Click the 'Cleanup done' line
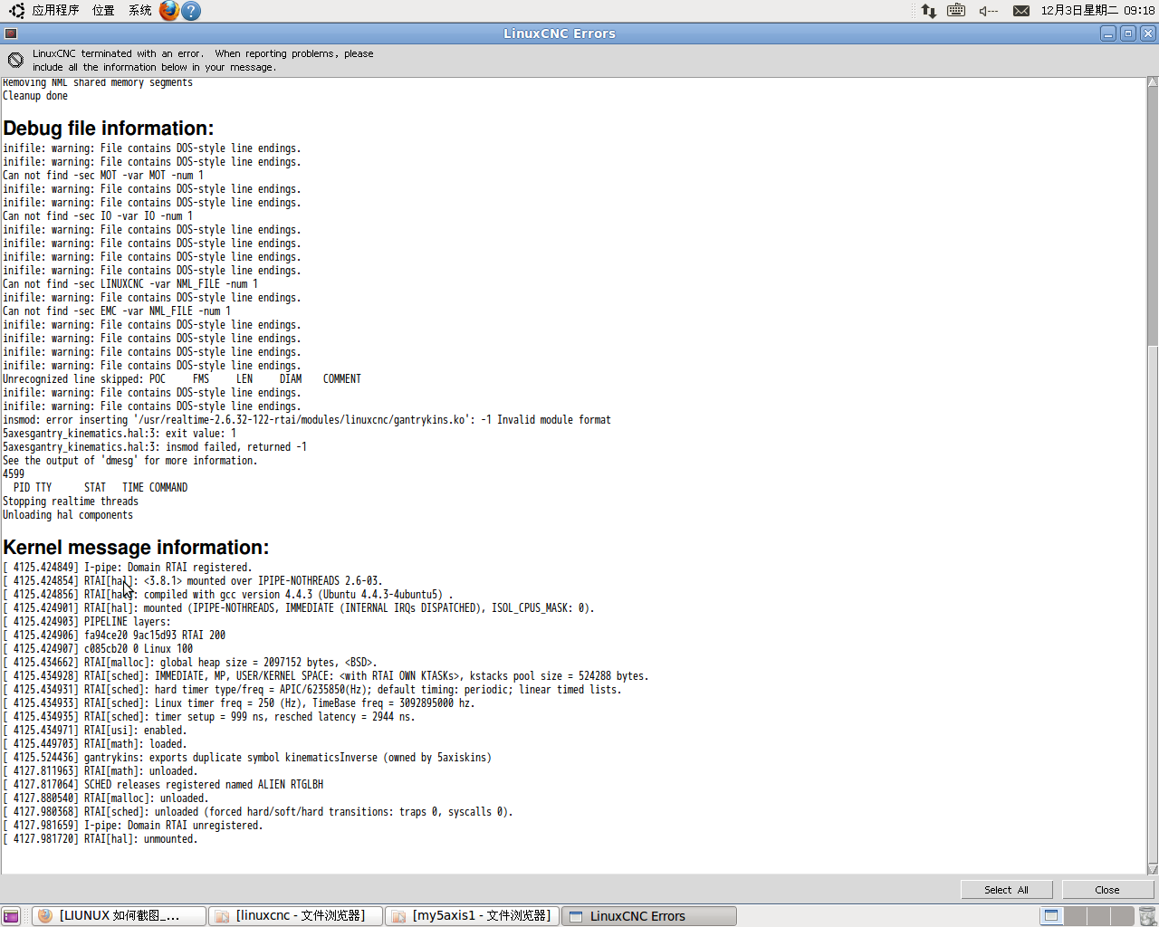This screenshot has width=1159, height=927. click(x=35, y=96)
